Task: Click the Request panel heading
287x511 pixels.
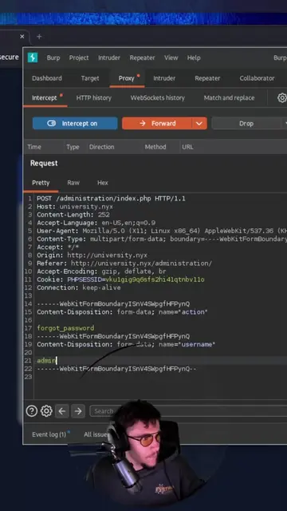Action: [44, 163]
